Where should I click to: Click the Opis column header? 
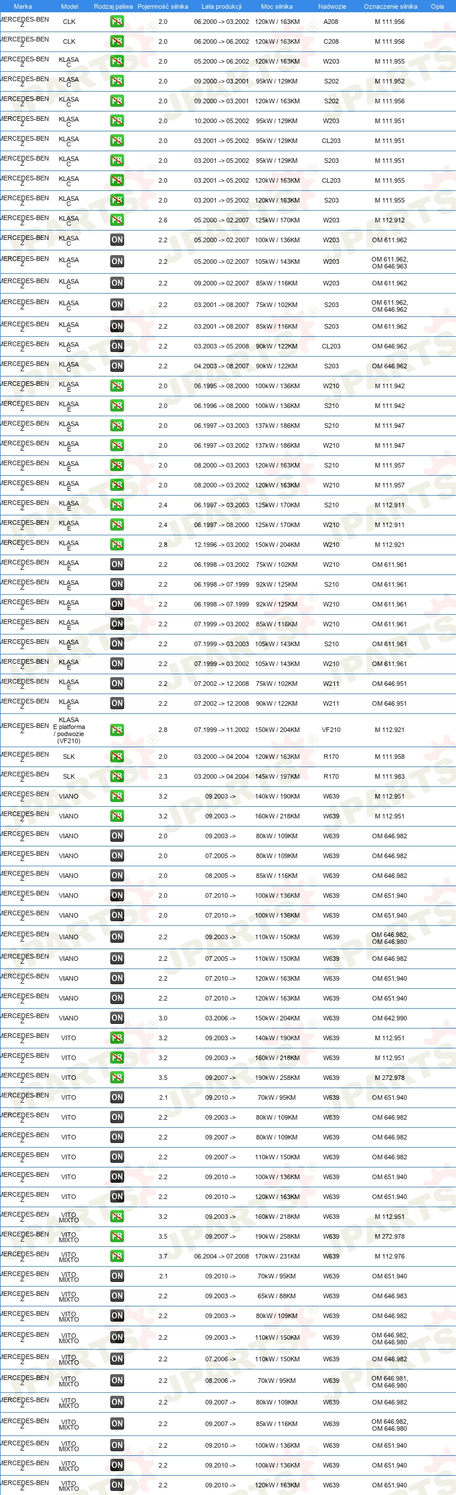pos(437,6)
